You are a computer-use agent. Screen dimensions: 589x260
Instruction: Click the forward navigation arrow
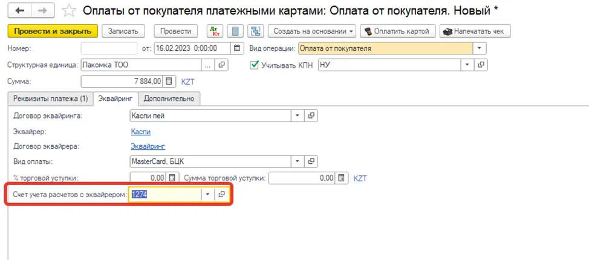pos(43,11)
